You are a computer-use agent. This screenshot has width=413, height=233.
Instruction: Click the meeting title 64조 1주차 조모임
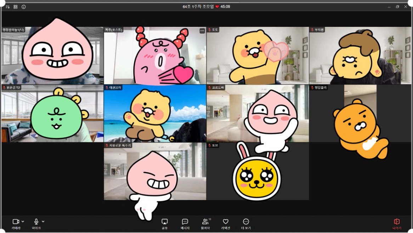pyautogui.click(x=198, y=7)
